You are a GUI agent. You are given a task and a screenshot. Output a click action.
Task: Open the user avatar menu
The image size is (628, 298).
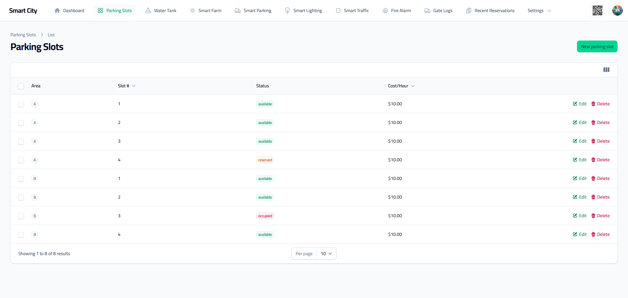click(618, 10)
